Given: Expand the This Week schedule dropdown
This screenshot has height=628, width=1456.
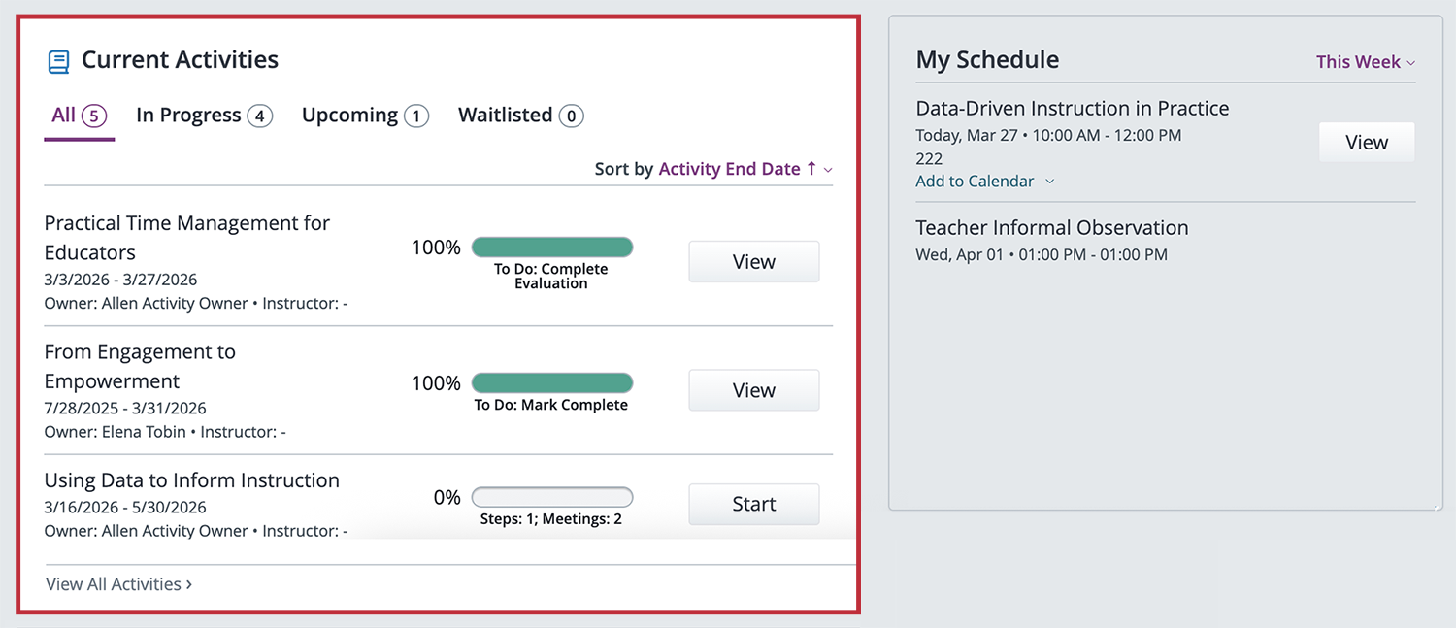Looking at the screenshot, I should pos(1365,62).
